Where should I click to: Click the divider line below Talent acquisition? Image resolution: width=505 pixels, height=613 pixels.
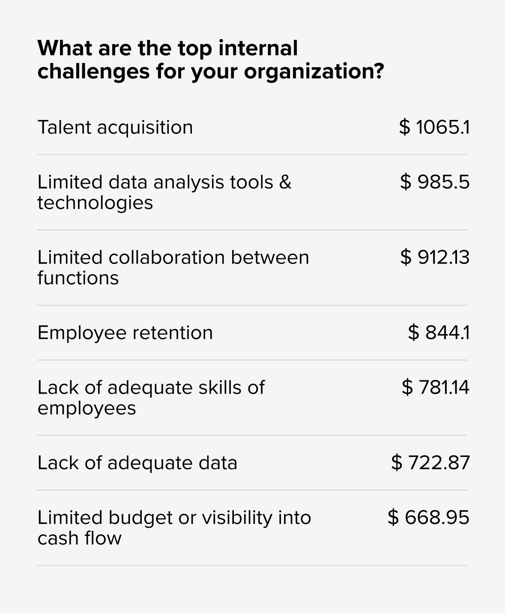[x=252, y=155]
